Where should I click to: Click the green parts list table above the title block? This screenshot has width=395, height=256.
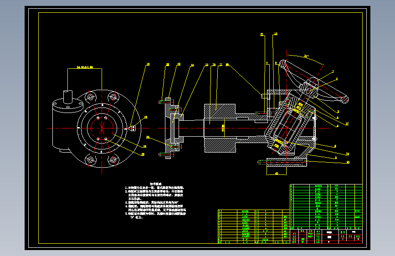(326, 207)
